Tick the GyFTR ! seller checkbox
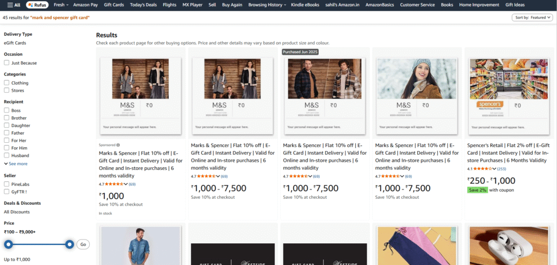The width and height of the screenshot is (557, 265). [x=7, y=192]
